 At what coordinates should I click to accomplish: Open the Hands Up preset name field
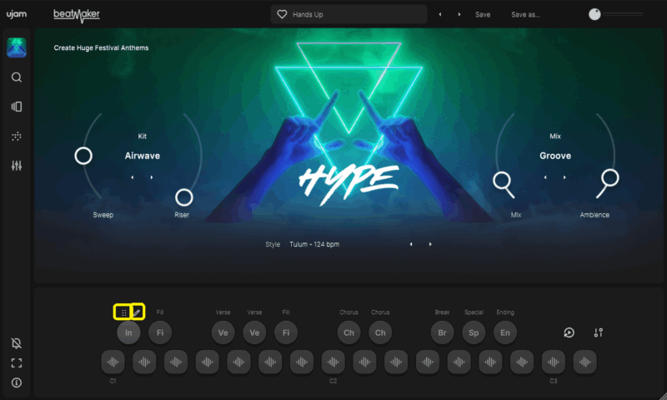[x=349, y=14]
